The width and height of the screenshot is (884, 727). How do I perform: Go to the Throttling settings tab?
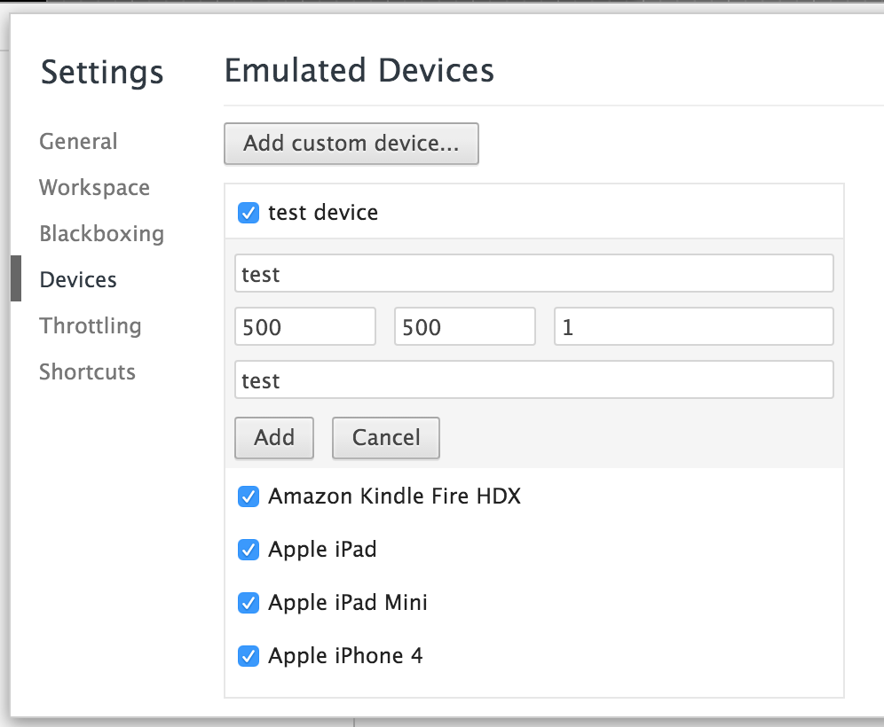tap(90, 326)
